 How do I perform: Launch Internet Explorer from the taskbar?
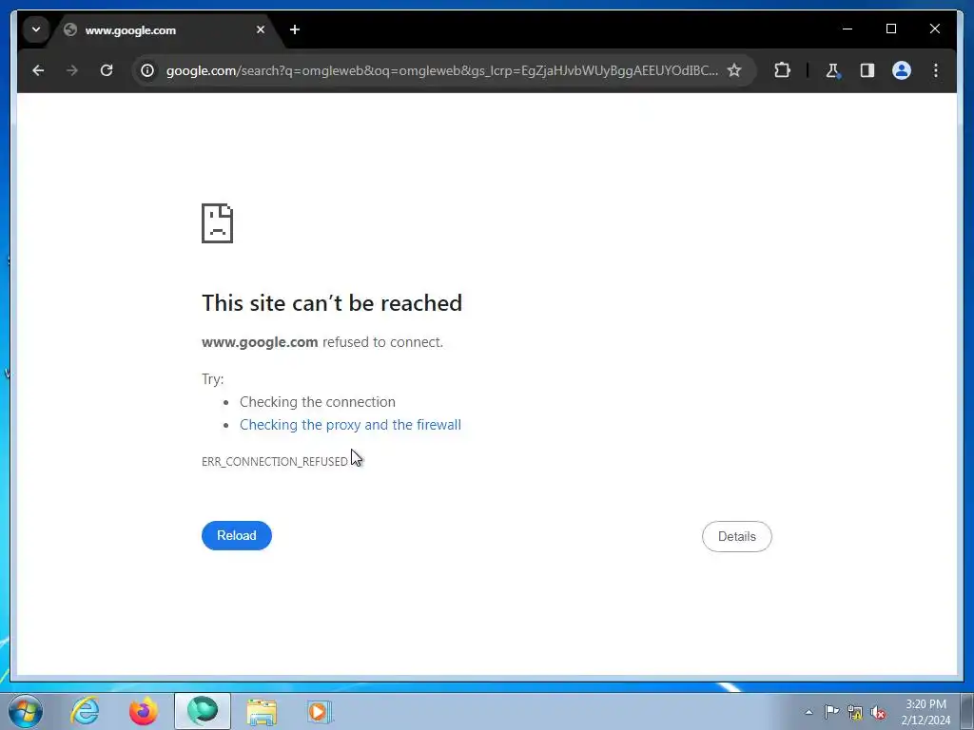pyautogui.click(x=85, y=711)
